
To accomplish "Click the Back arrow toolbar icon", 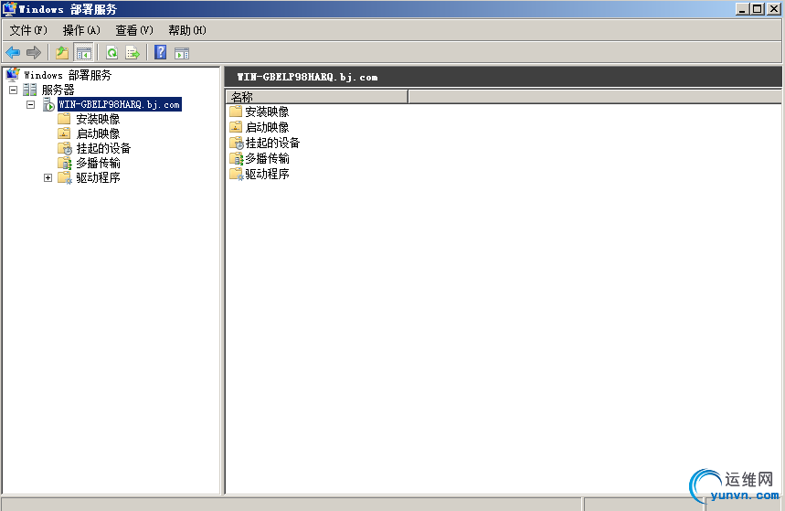I will (x=13, y=52).
